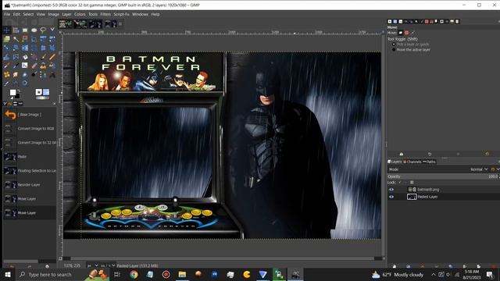Go to Reorder Layer history step
The height and width of the screenshot is (281, 500).
tap(30, 184)
